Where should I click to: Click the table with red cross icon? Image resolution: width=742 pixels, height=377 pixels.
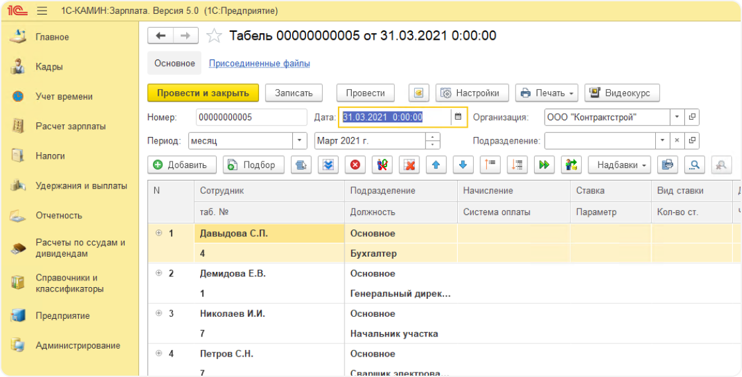point(409,165)
